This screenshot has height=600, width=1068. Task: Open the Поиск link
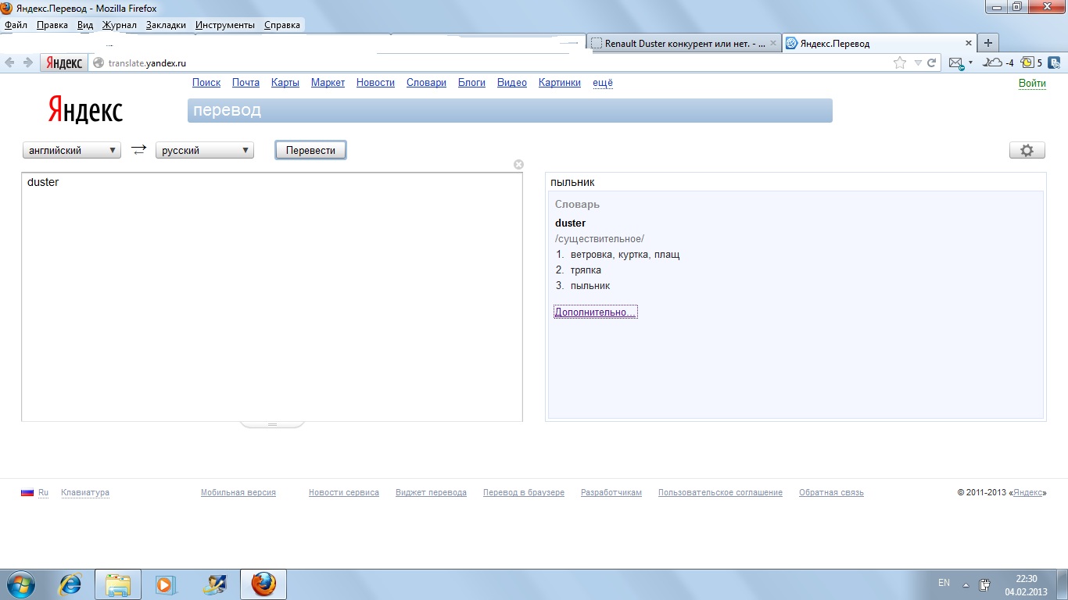(x=206, y=83)
